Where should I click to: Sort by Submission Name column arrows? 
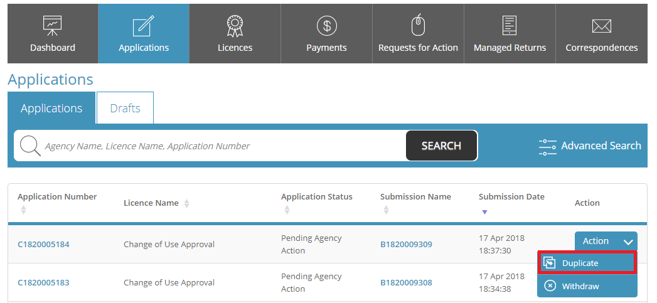pyautogui.click(x=386, y=210)
